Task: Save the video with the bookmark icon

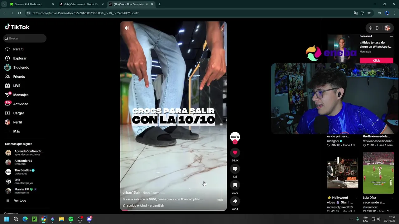Action: 235,185
